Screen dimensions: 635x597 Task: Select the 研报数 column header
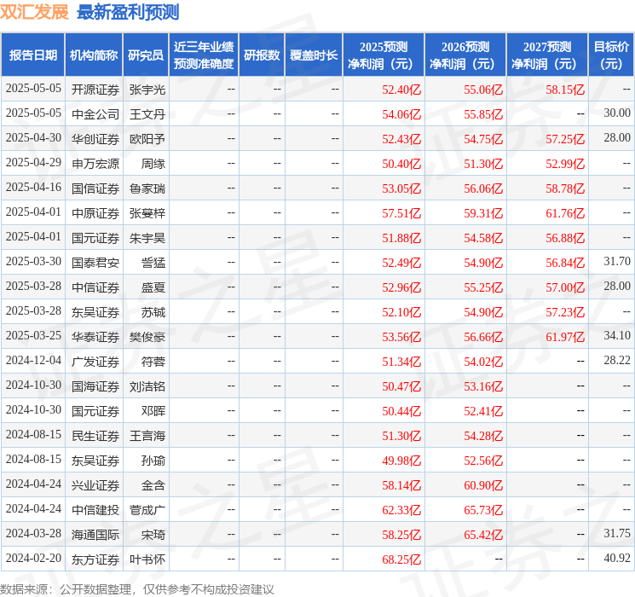(262, 55)
